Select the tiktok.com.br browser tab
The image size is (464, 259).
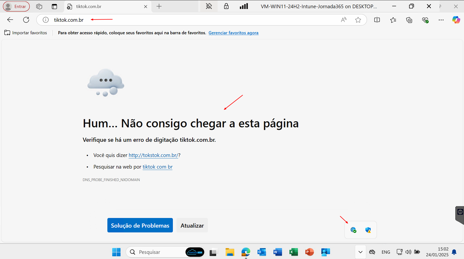[x=107, y=7]
